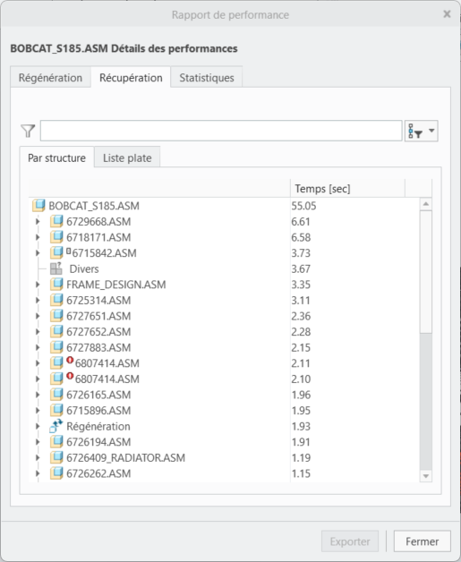Click the red error badge of 6807414.ASM at 2.10
Screen dimensions: 461x562
click(x=70, y=377)
